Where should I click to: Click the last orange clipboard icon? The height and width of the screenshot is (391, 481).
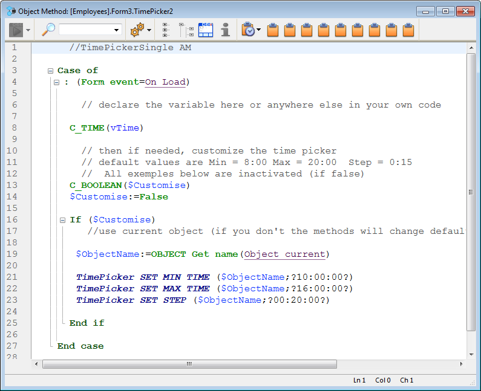[408, 30]
